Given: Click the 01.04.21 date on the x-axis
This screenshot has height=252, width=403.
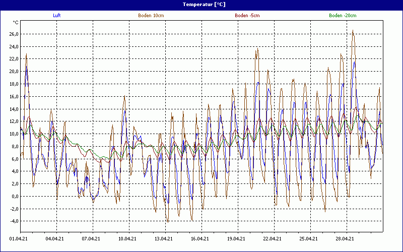Looking at the screenshot, I should (x=19, y=239).
